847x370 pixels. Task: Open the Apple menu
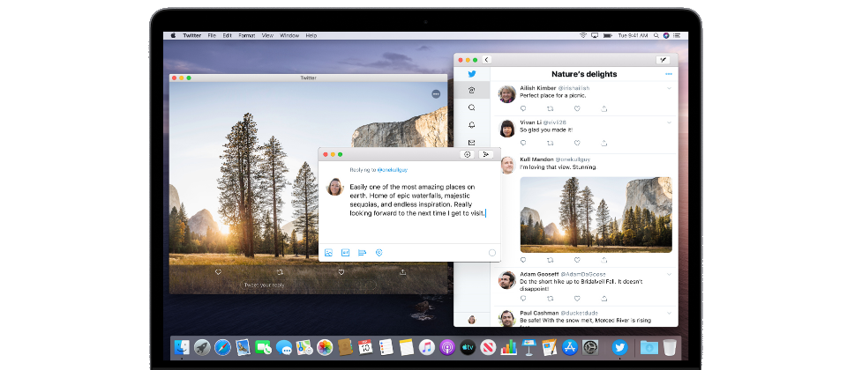174,35
